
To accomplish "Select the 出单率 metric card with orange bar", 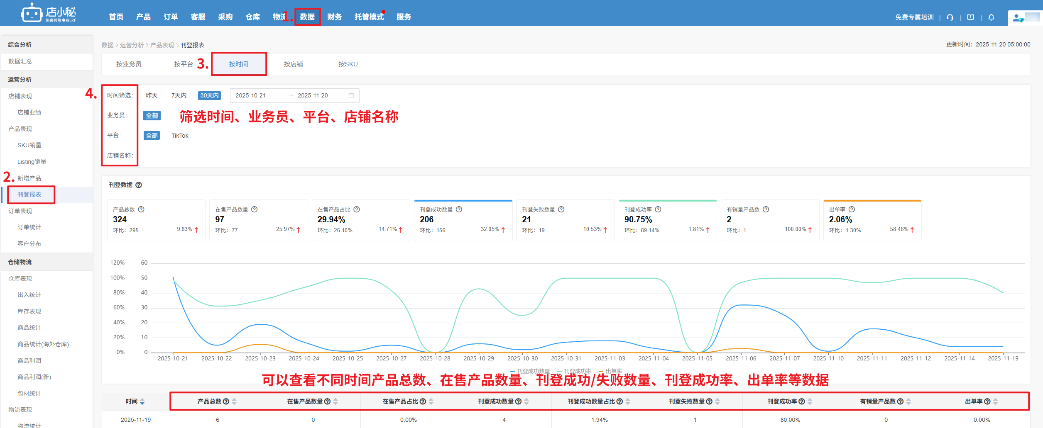I will point(872,220).
